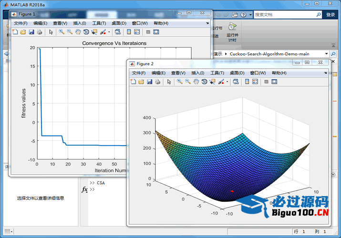Activate Zoom In tool in Figure 2

point(180,81)
